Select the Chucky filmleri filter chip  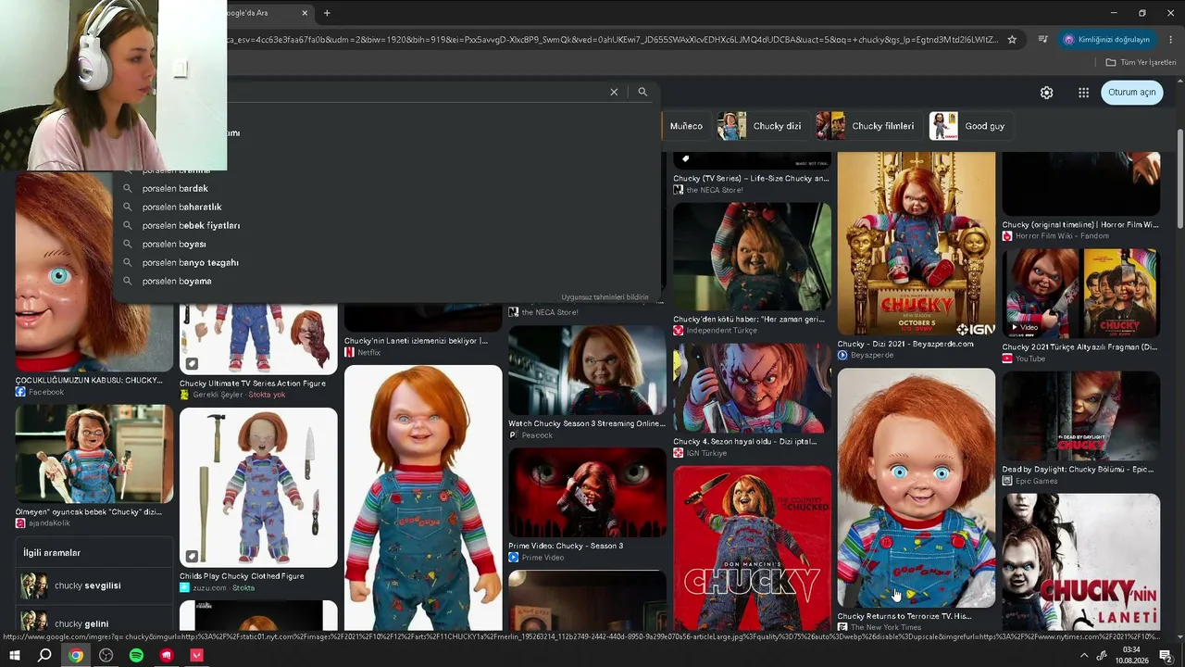tap(866, 126)
